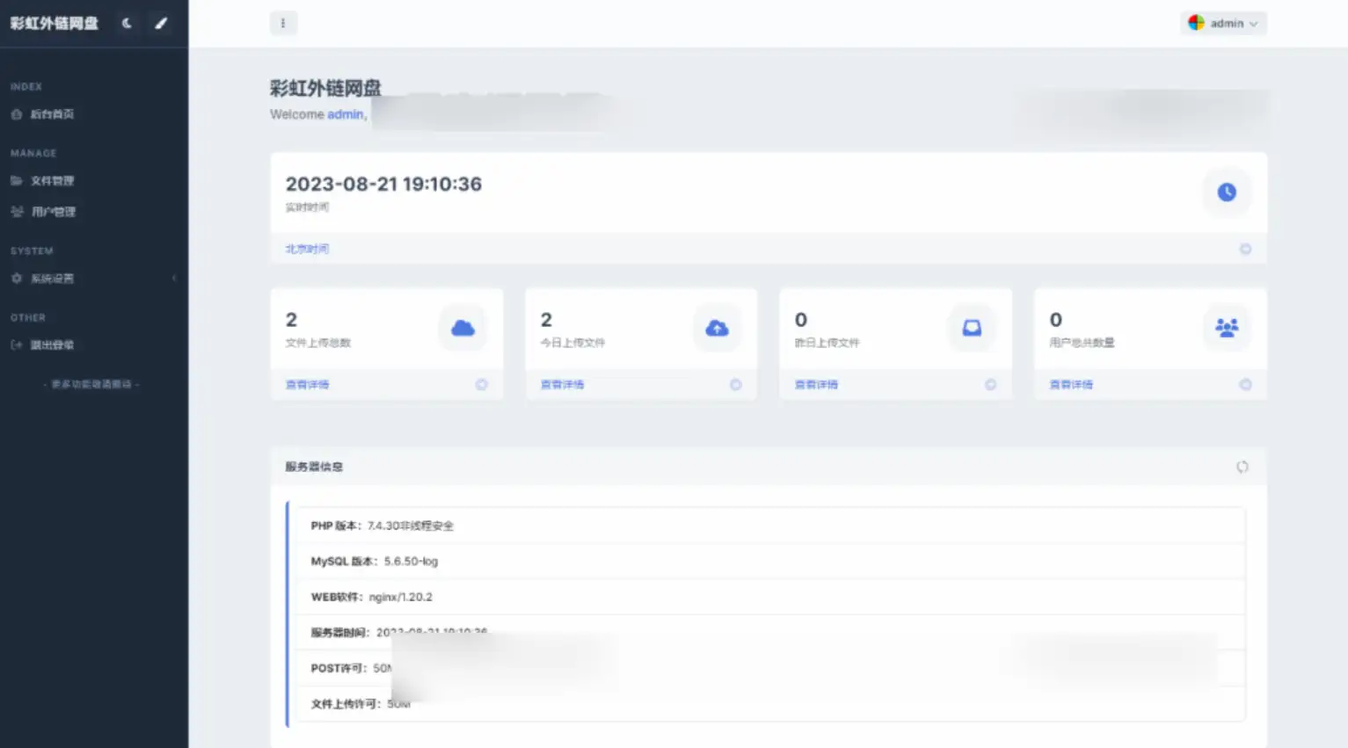
Task: Click the arrow icon in the 今日上传文件 card footer
Action: tap(736, 384)
